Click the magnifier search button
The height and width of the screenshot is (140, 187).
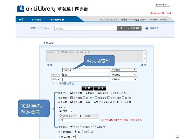121,28
